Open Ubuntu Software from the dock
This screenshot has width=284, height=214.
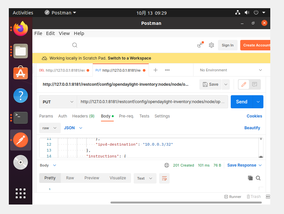tap(21, 73)
